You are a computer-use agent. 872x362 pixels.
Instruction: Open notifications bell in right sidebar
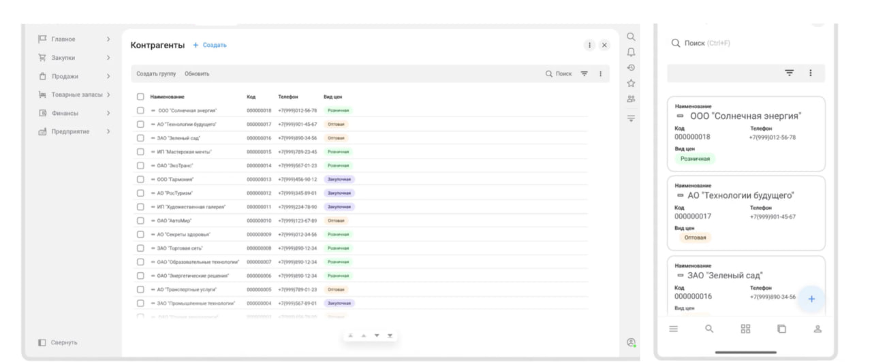[x=631, y=52]
